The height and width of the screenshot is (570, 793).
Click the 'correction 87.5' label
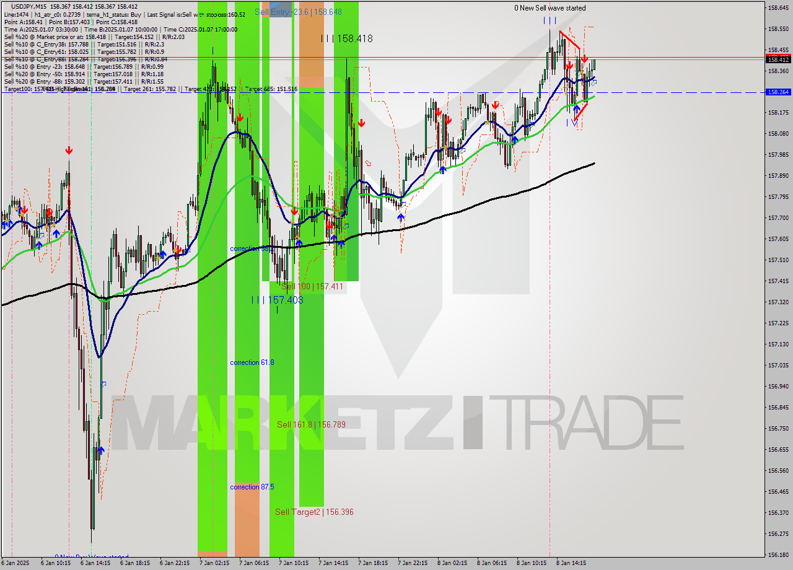(252, 487)
